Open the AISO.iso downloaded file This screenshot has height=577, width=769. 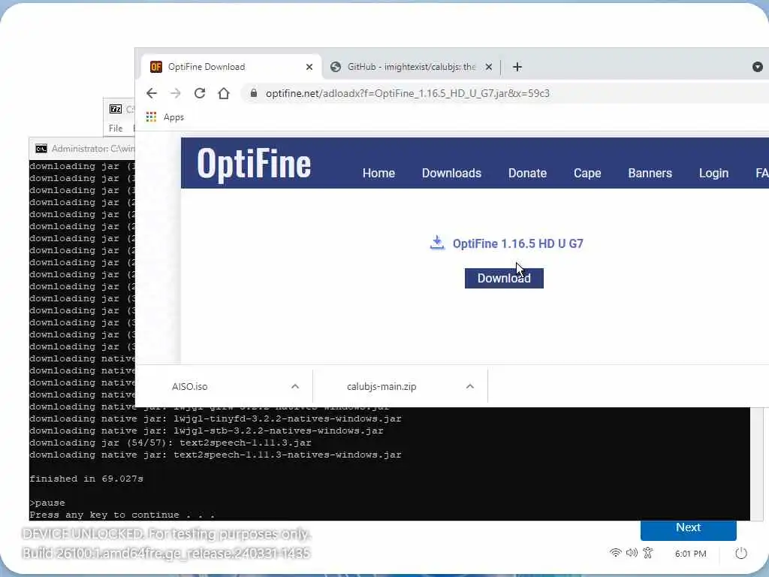[x=190, y=387]
